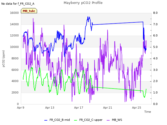Click the 5.0 right axis value

click(x=156, y=47)
